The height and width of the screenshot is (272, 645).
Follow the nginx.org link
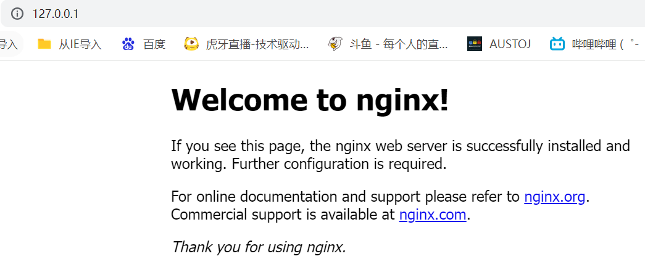tap(554, 197)
